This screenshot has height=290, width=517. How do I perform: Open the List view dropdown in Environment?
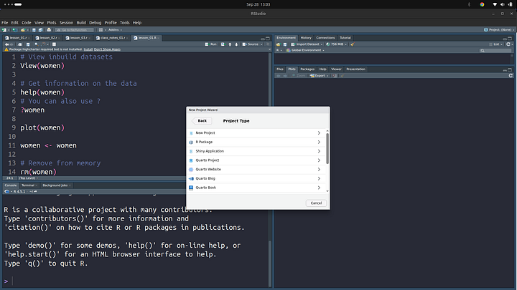[496, 44]
